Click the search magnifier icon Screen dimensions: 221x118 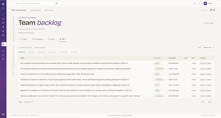click(14, 4)
